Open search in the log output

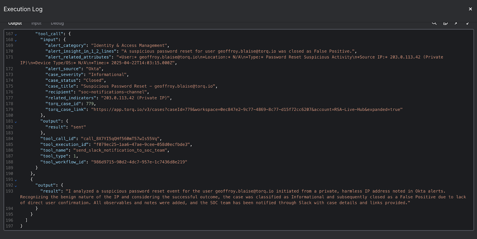click(x=434, y=23)
